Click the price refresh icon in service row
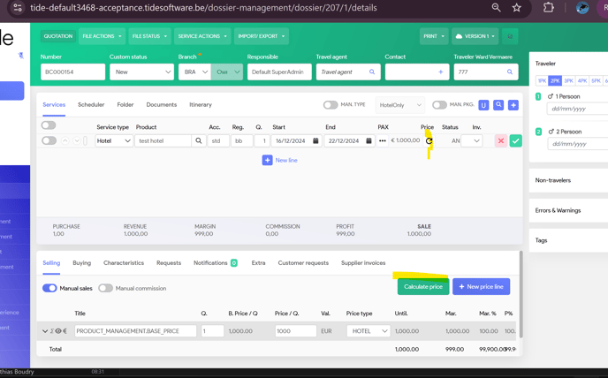 click(x=429, y=140)
